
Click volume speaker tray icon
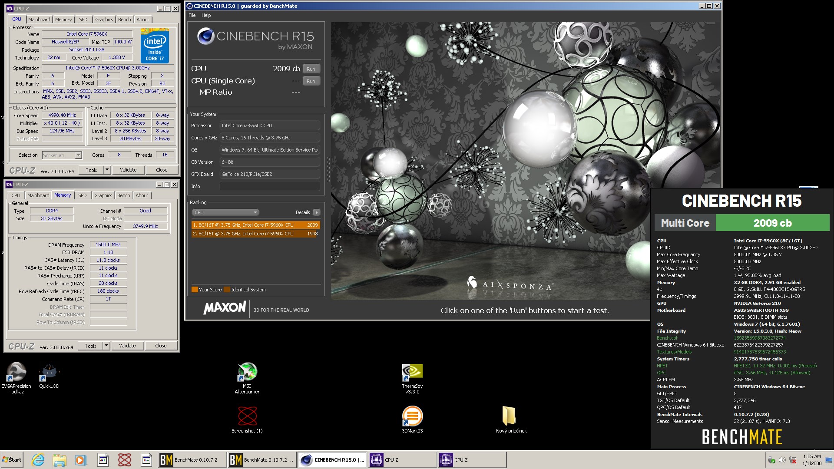point(782,460)
